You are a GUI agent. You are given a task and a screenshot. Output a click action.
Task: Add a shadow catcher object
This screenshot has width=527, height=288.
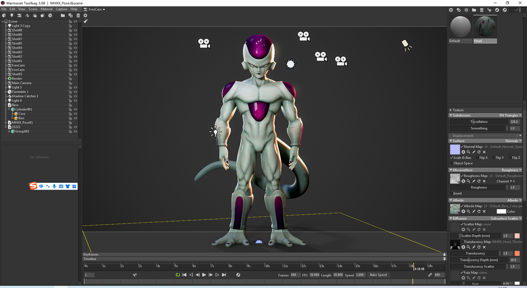(x=27, y=15)
